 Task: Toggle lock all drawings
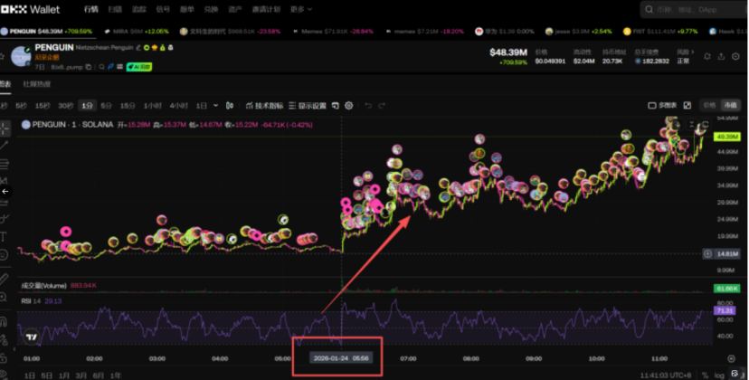4,358
